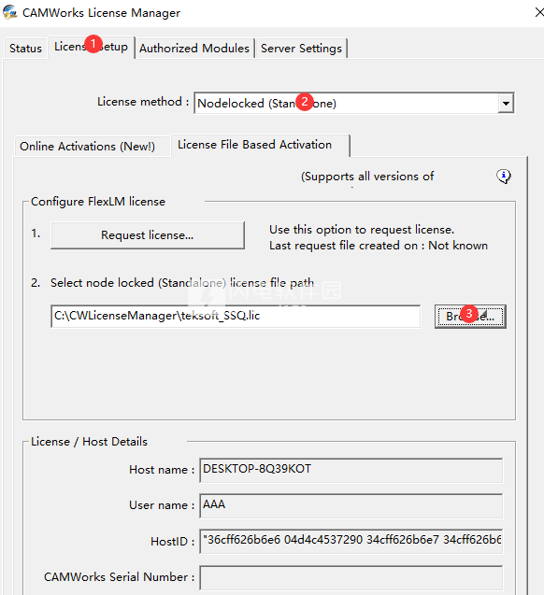The height and width of the screenshot is (595, 544).
Task: Click the User name field showing AAA
Action: coord(351,505)
